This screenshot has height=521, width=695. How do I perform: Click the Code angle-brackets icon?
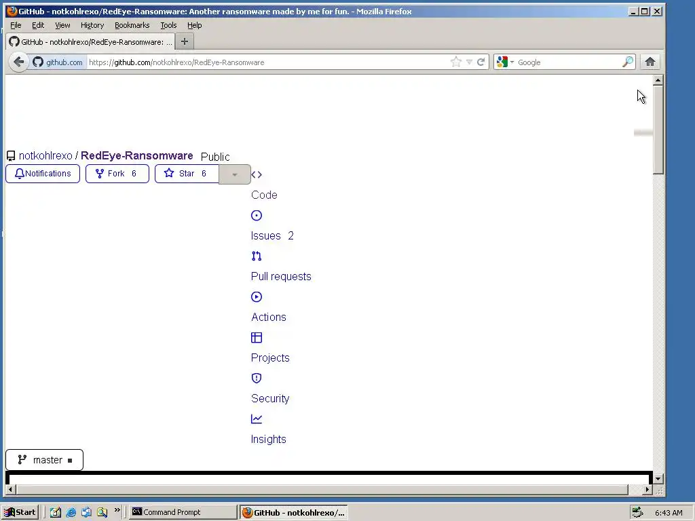point(256,174)
